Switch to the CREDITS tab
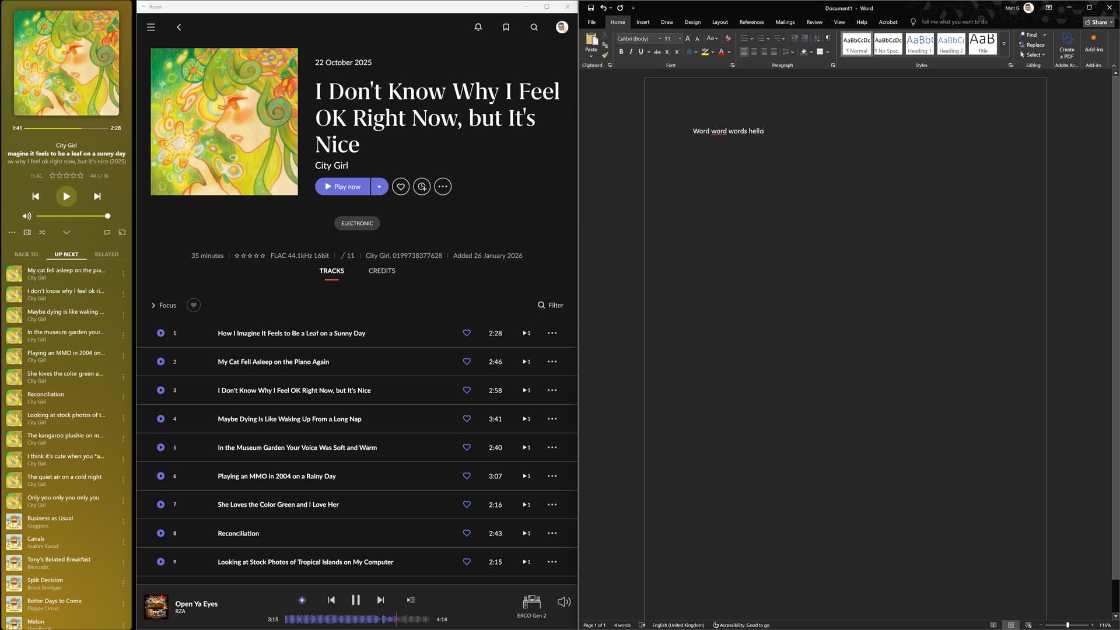1120x630 pixels. point(381,271)
